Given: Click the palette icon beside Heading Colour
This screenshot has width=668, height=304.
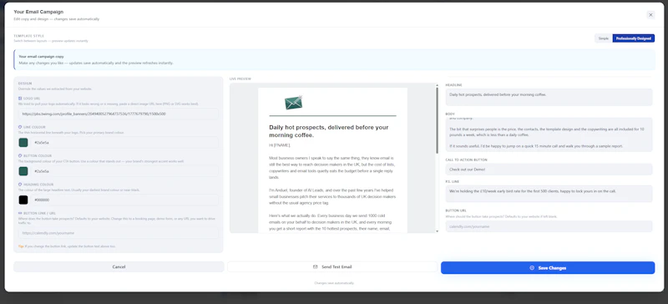Looking at the screenshot, I should tap(20, 185).
